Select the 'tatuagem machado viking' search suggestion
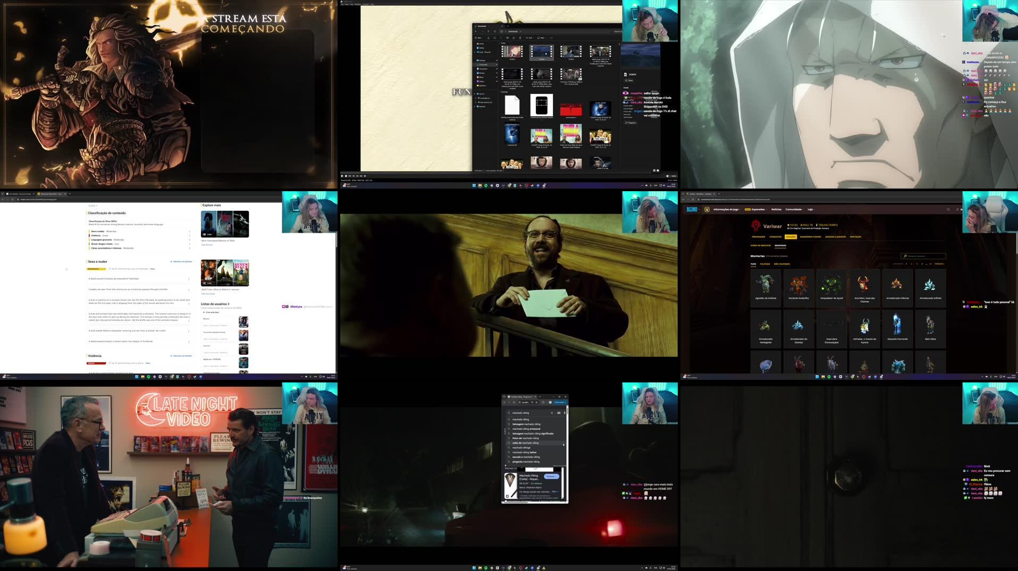This screenshot has height=571, width=1018. click(529, 424)
